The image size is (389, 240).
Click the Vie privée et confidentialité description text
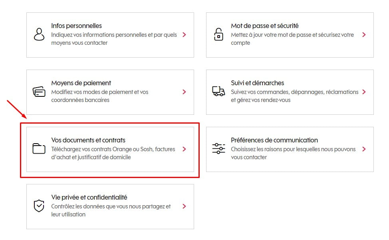pyautogui.click(x=111, y=210)
